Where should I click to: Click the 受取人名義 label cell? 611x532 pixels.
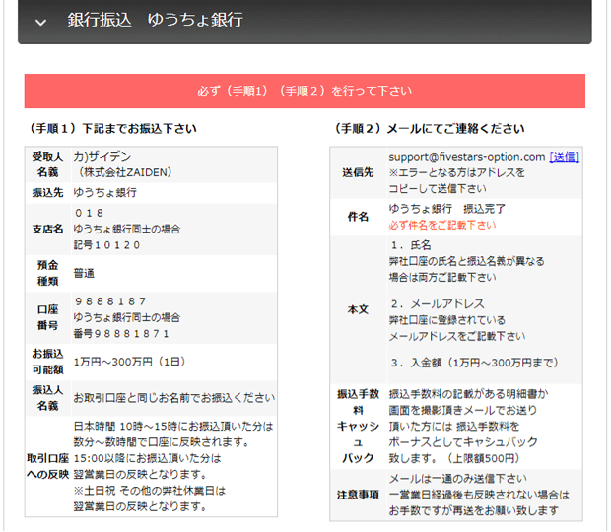pyautogui.click(x=48, y=165)
